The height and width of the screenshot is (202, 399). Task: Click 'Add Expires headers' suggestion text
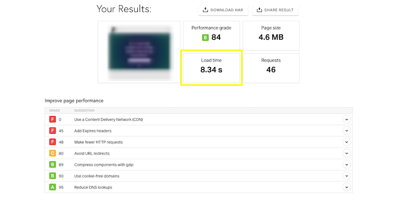93,131
